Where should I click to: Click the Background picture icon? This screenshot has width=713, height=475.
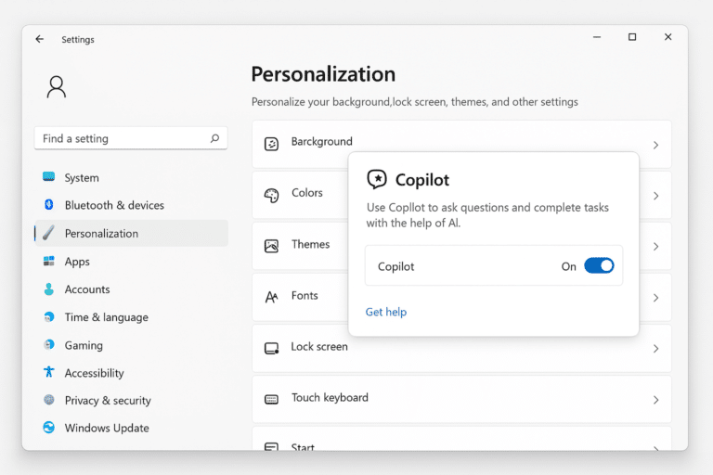[x=271, y=144]
